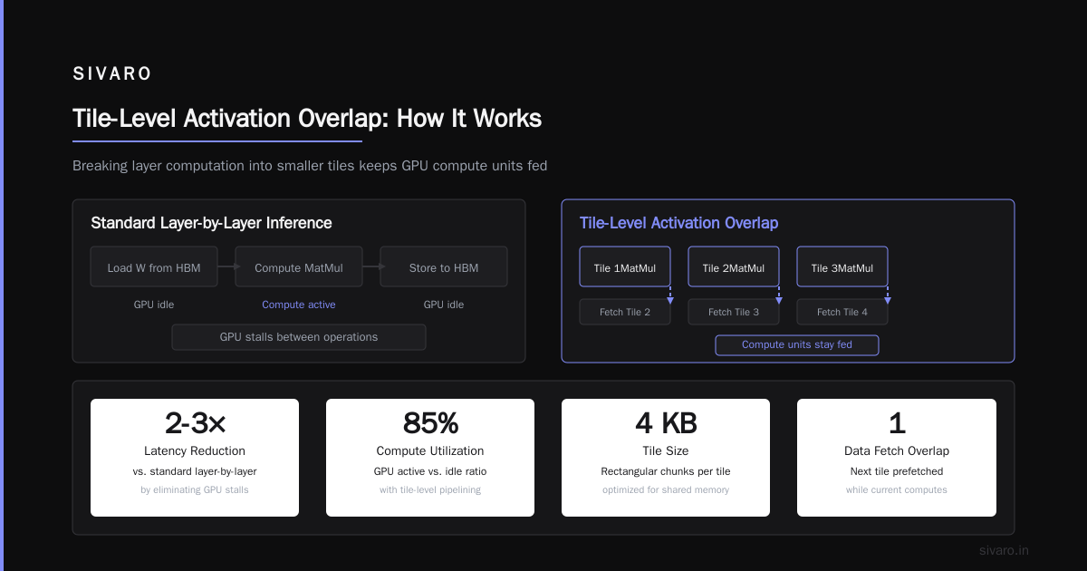Open the Data Fetch Overlap card
The image size is (1087, 571).
click(897, 458)
